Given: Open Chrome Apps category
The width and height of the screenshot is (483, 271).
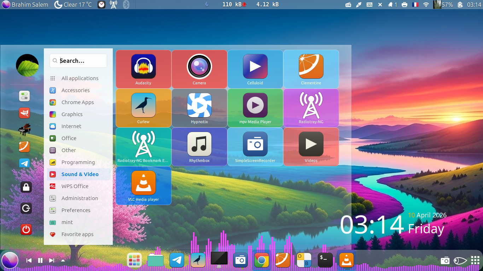Looking at the screenshot, I should click(79, 102).
